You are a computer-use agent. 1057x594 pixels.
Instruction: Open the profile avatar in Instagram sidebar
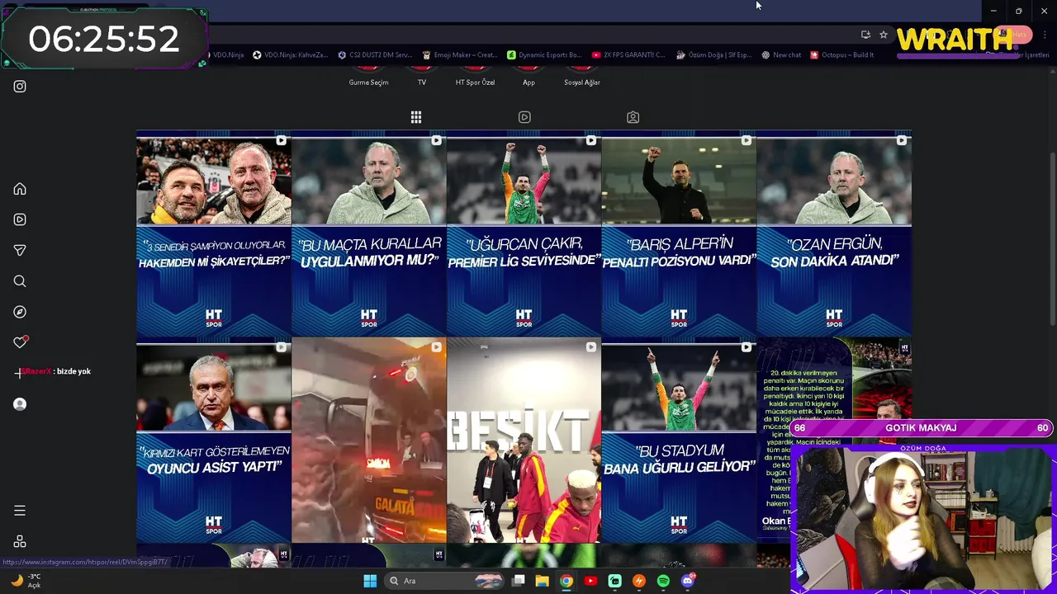(x=20, y=404)
